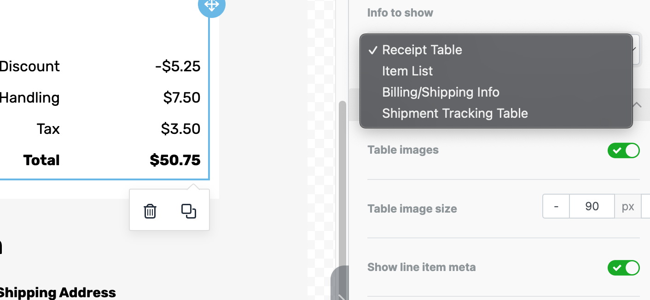Screen dimensions: 650x300
Task: Click the Shipping Address heading in the preview
Action: (x=58, y=292)
